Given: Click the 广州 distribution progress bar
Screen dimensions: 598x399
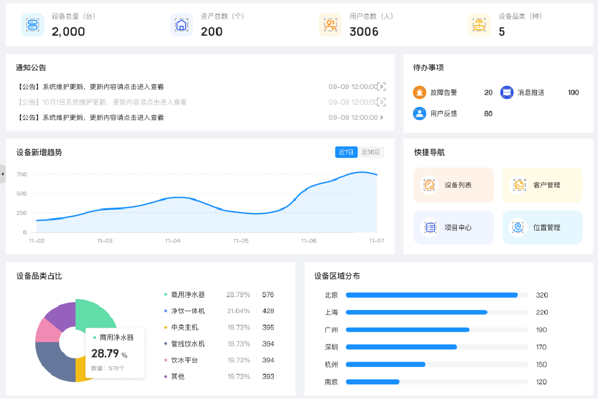Looking at the screenshot, I should [437, 329].
